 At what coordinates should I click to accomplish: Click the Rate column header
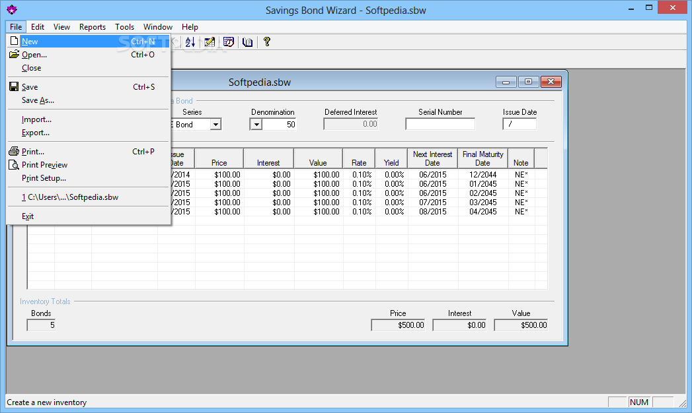click(x=359, y=158)
